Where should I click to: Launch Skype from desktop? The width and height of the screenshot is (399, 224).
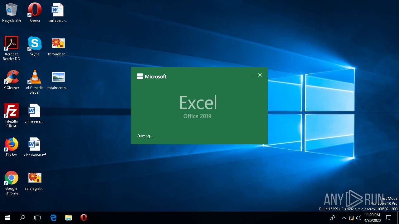click(35, 46)
